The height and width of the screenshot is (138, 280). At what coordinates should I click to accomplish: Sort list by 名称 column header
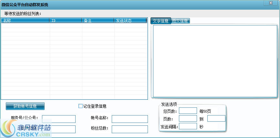point(26,21)
